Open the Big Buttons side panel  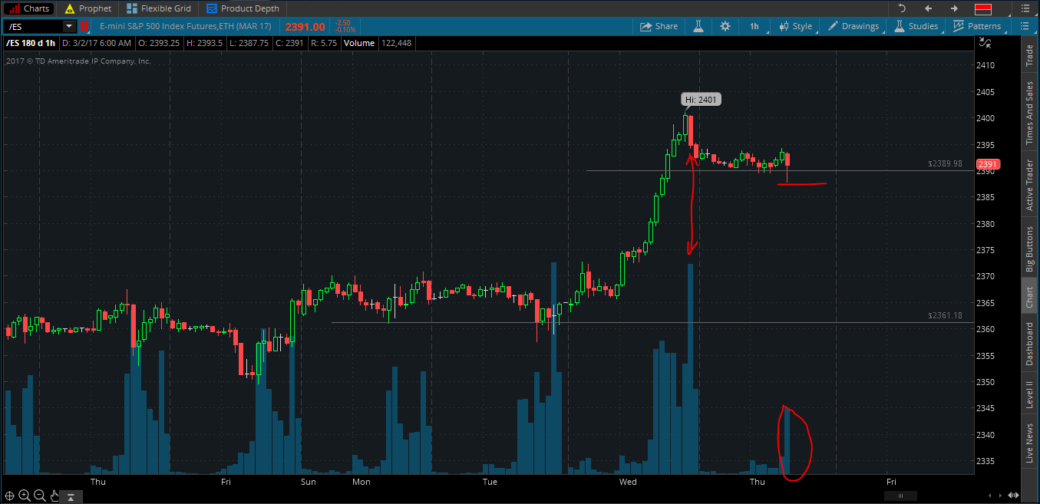[x=1029, y=249]
